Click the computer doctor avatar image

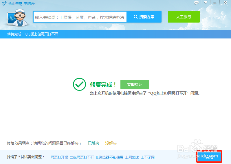click(x=17, y=18)
